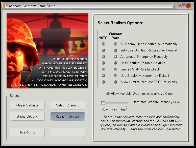Screen dimensions: 196x148
Task: Enable Warsaw Pact Limited Staff Rule In Effect
Action: tap(115, 69)
